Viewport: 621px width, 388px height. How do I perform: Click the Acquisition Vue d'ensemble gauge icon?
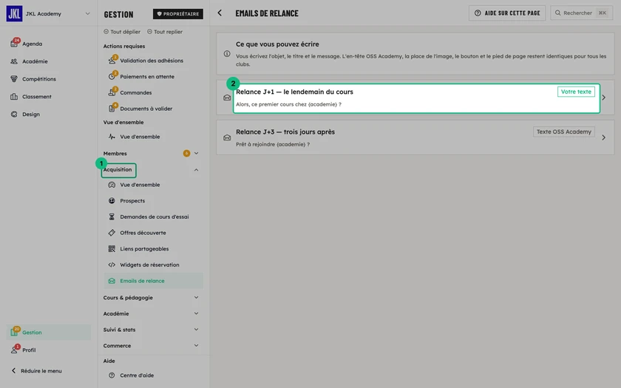tap(112, 185)
